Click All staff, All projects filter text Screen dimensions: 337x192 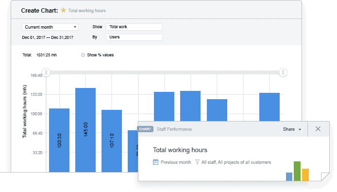[236, 162]
